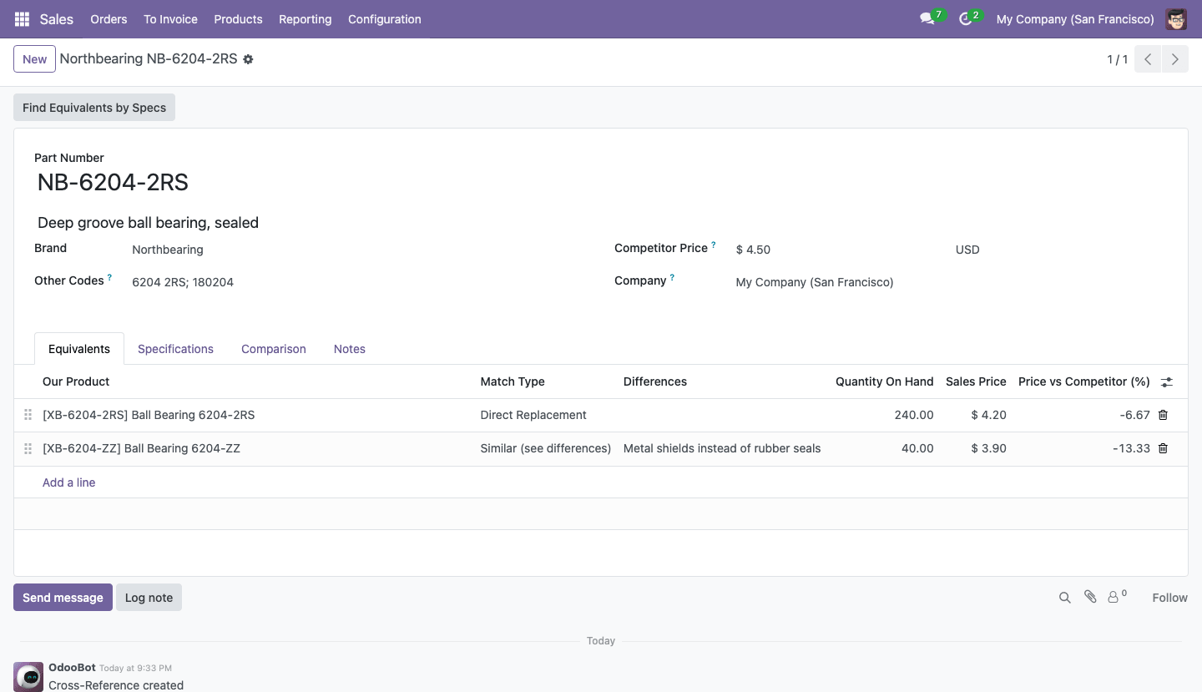Go to next record arrow
Viewport: 1202px width, 692px height.
[x=1175, y=59]
